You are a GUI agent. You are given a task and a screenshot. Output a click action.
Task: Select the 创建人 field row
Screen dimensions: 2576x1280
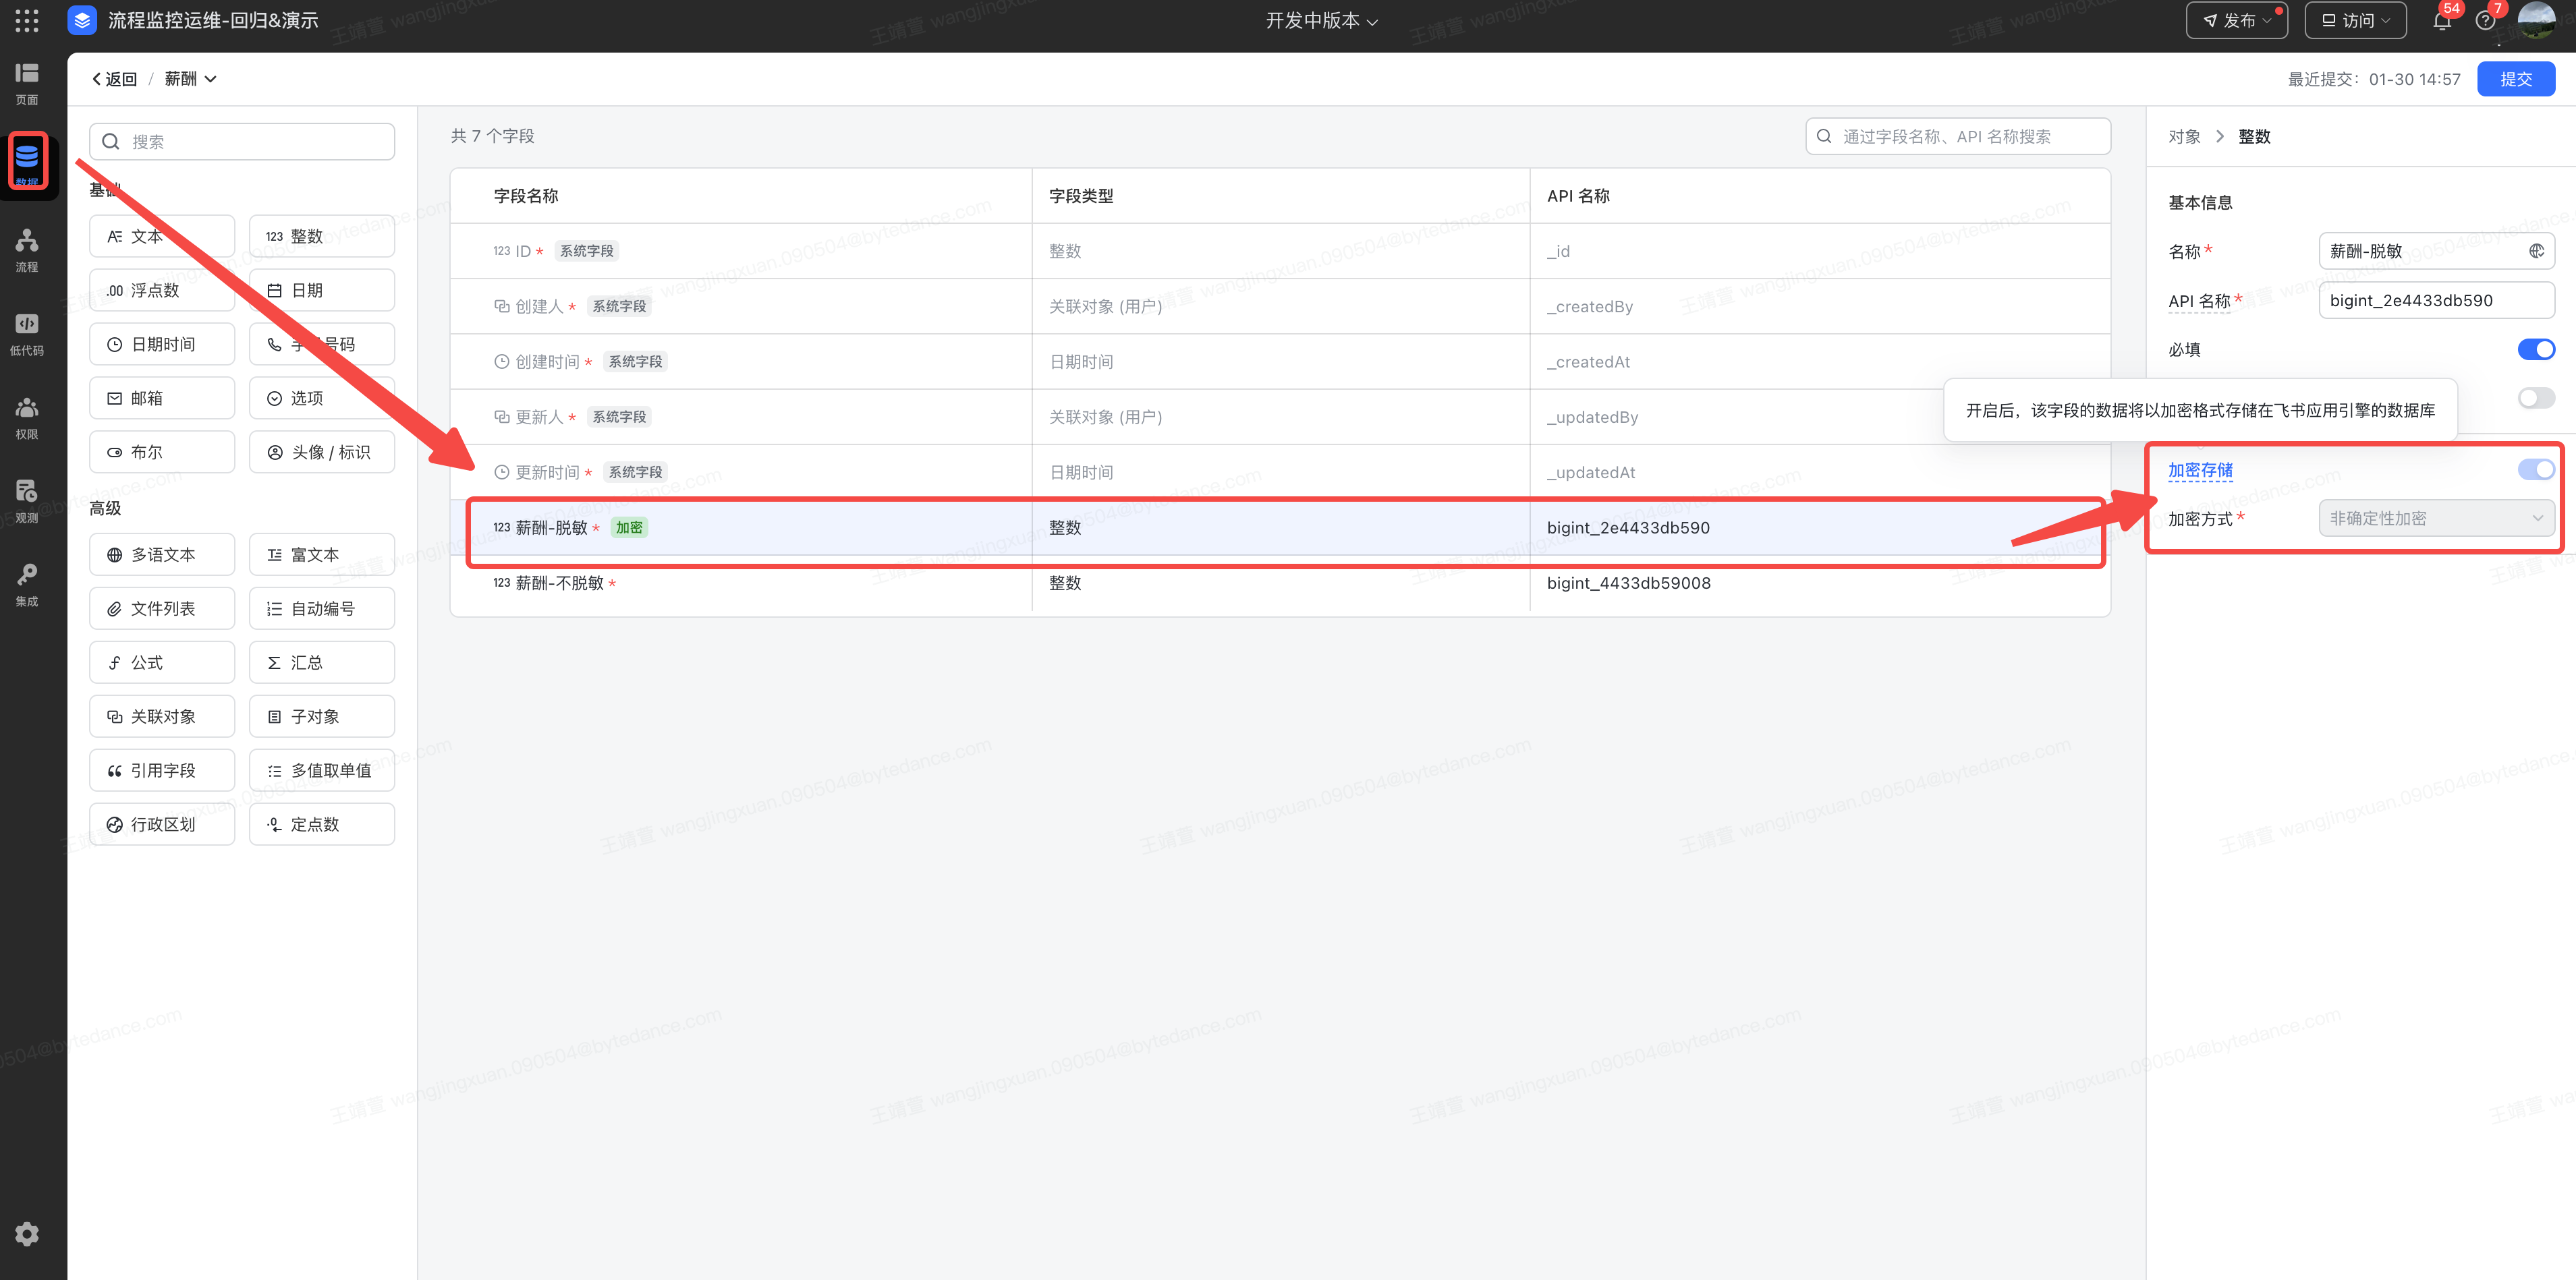click(x=1280, y=306)
